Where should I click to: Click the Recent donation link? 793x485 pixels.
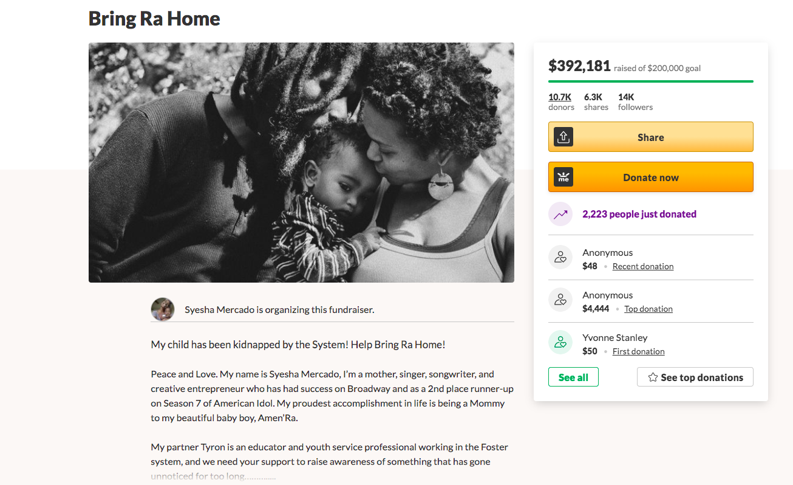click(642, 266)
